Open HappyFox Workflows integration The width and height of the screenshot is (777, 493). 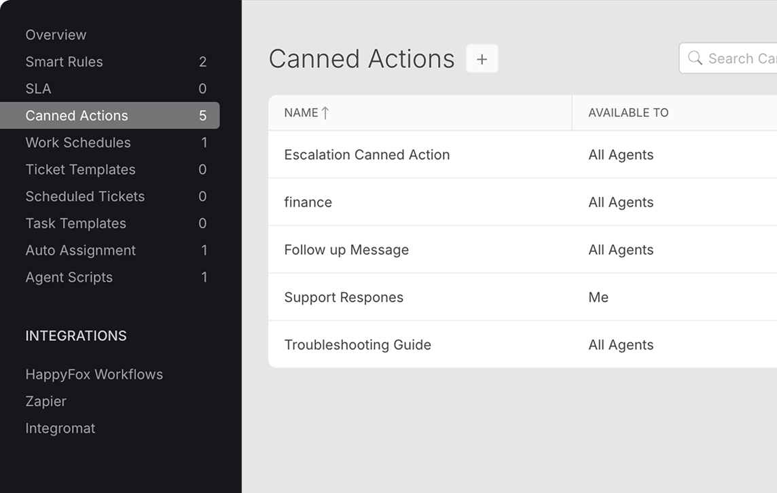click(x=94, y=374)
